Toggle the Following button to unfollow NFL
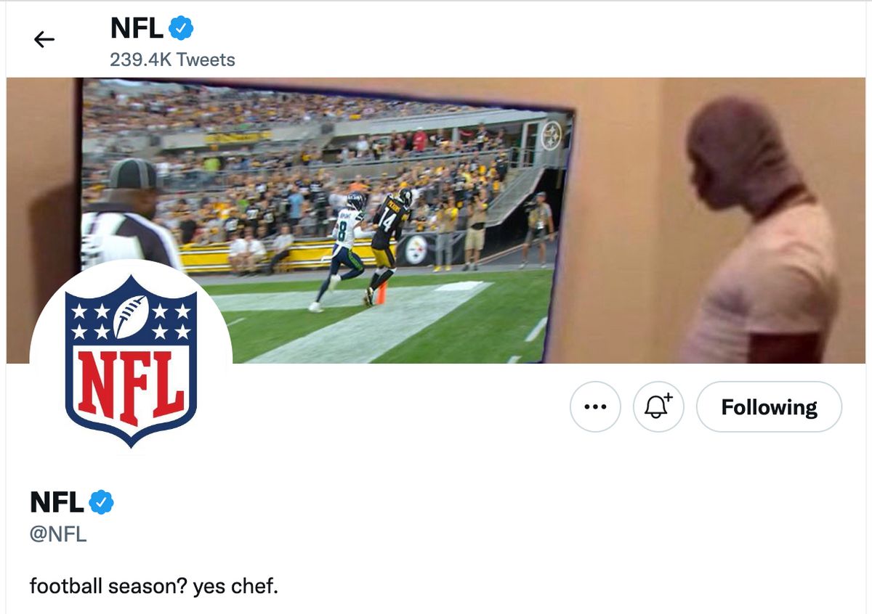 coord(769,407)
